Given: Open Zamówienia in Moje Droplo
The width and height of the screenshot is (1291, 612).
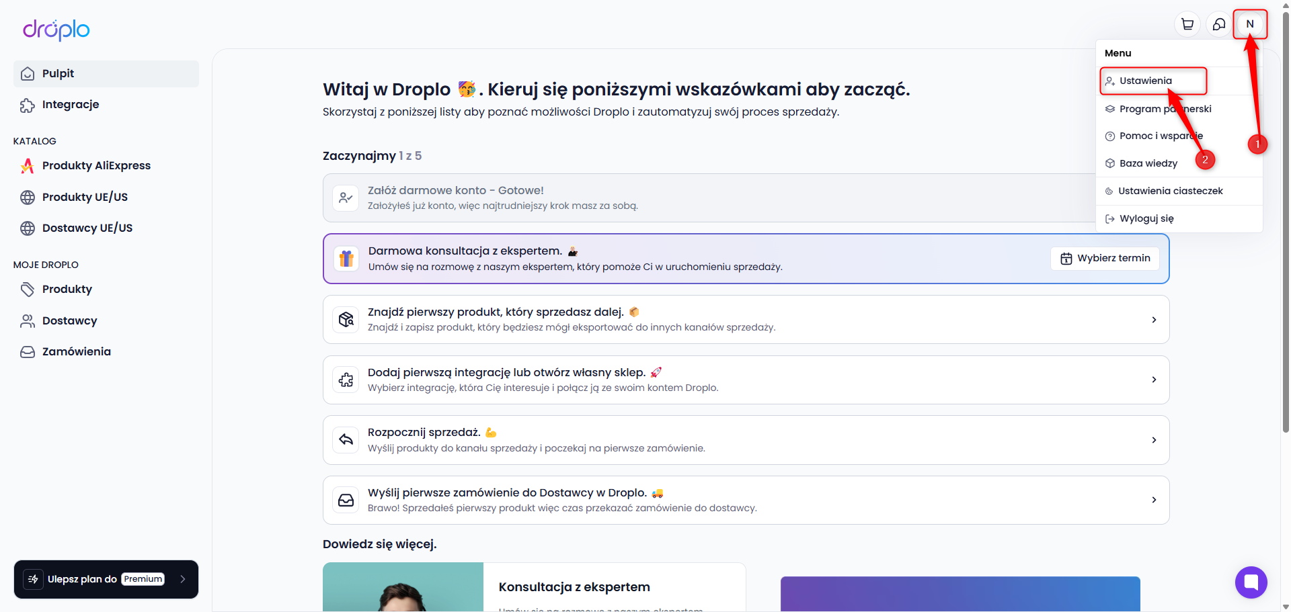Looking at the screenshot, I should coord(106,352).
